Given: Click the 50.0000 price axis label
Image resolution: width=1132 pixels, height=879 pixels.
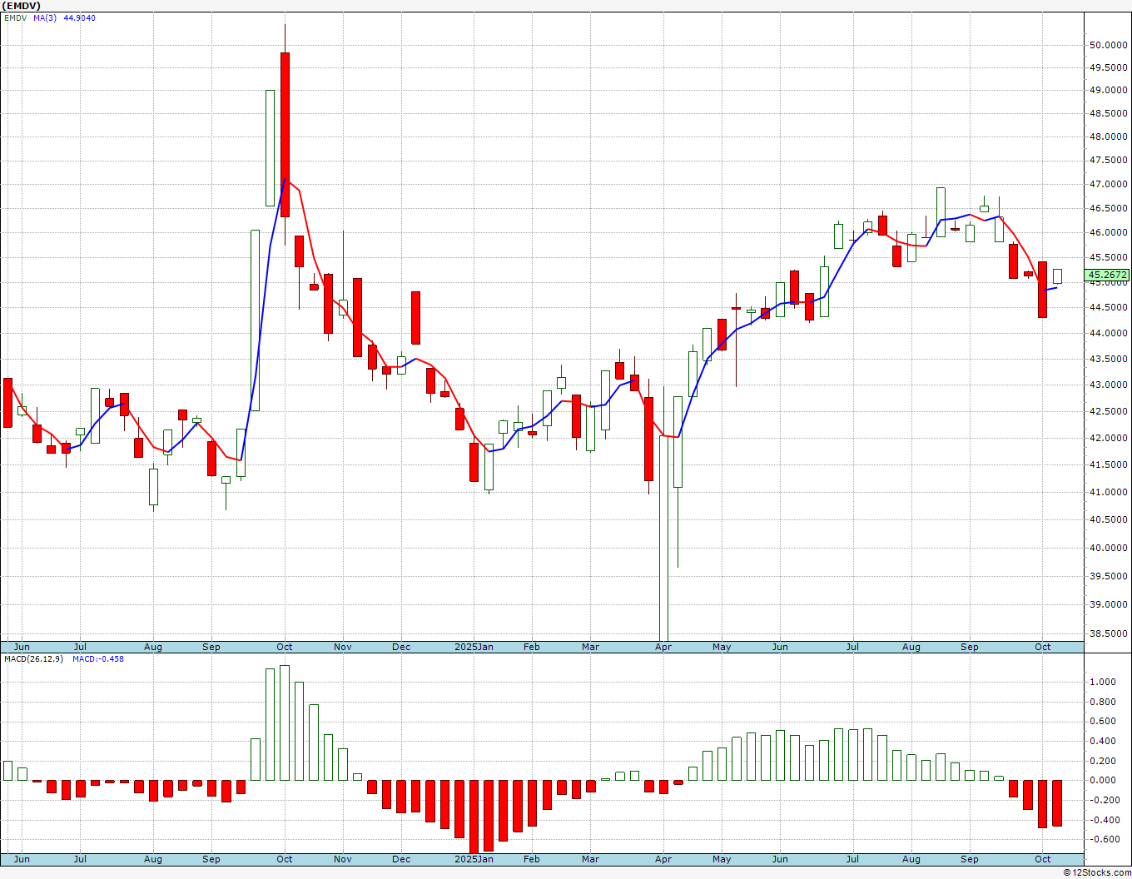Looking at the screenshot, I should (x=1109, y=45).
